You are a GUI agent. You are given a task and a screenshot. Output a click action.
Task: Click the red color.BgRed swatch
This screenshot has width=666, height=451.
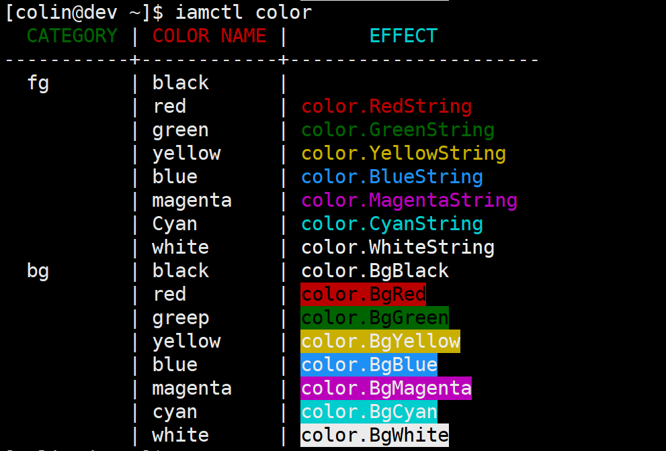(363, 295)
